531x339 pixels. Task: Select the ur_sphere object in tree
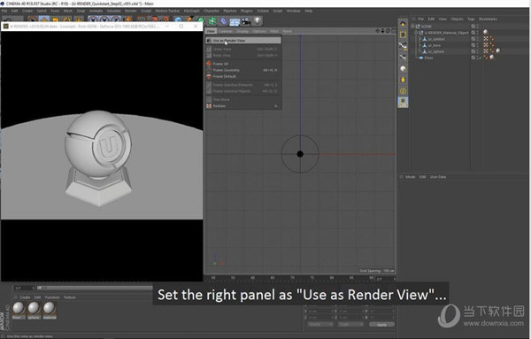point(436,51)
